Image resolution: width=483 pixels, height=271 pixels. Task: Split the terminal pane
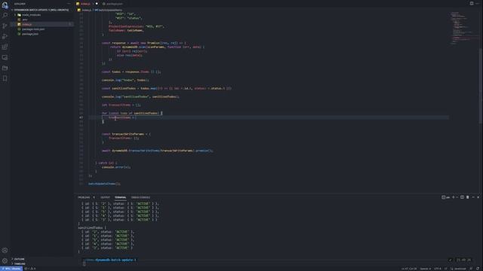[462, 197]
